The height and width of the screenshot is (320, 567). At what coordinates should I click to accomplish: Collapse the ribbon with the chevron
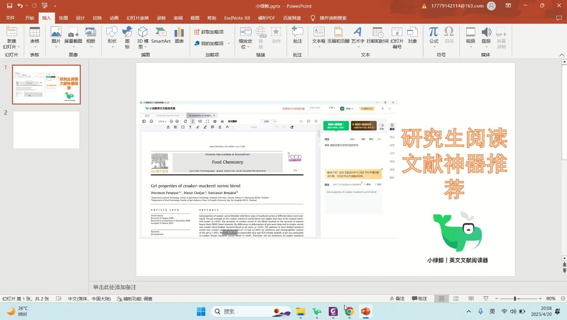(x=561, y=55)
